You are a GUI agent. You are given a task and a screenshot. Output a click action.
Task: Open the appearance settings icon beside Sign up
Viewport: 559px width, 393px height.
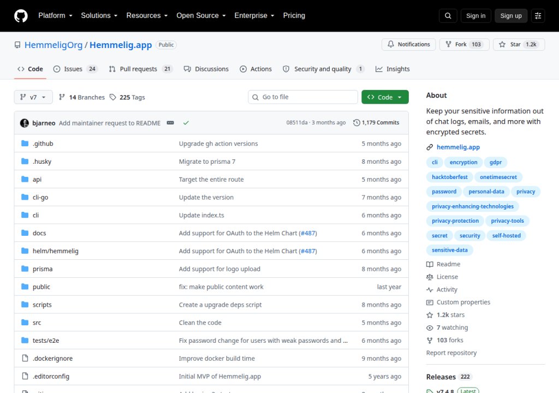pos(538,16)
